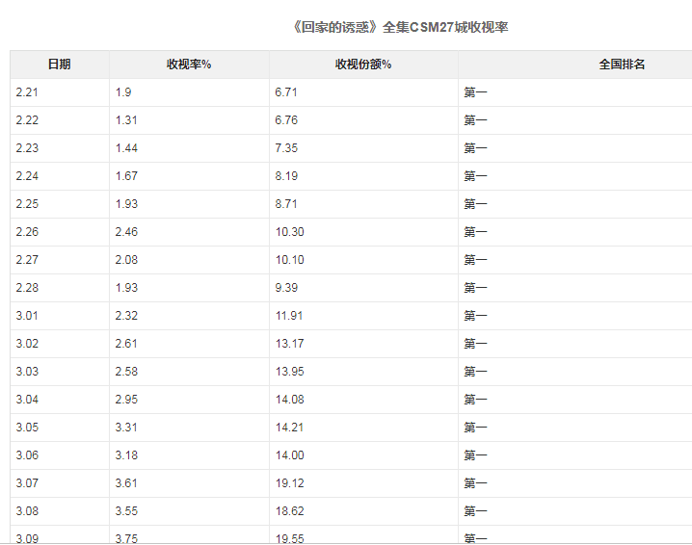This screenshot has width=692, height=545.
Task: Click the share value 8.19
Action: click(286, 176)
